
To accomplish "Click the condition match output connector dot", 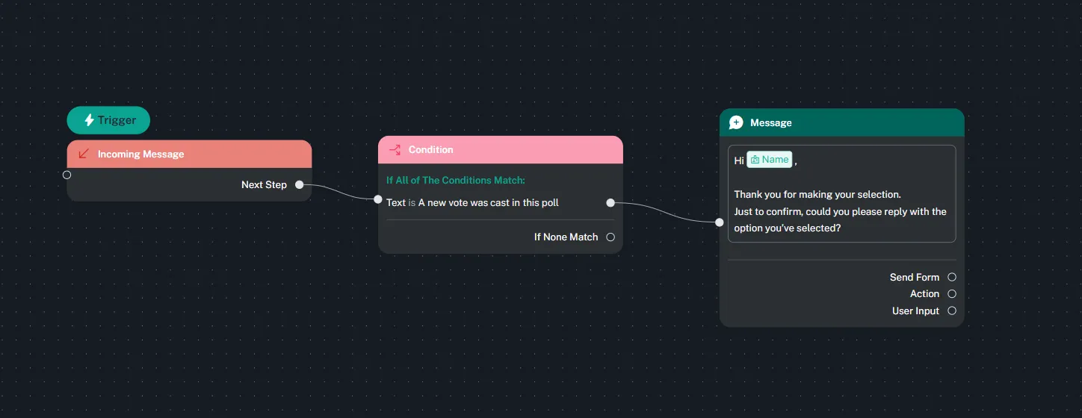I will coord(610,202).
